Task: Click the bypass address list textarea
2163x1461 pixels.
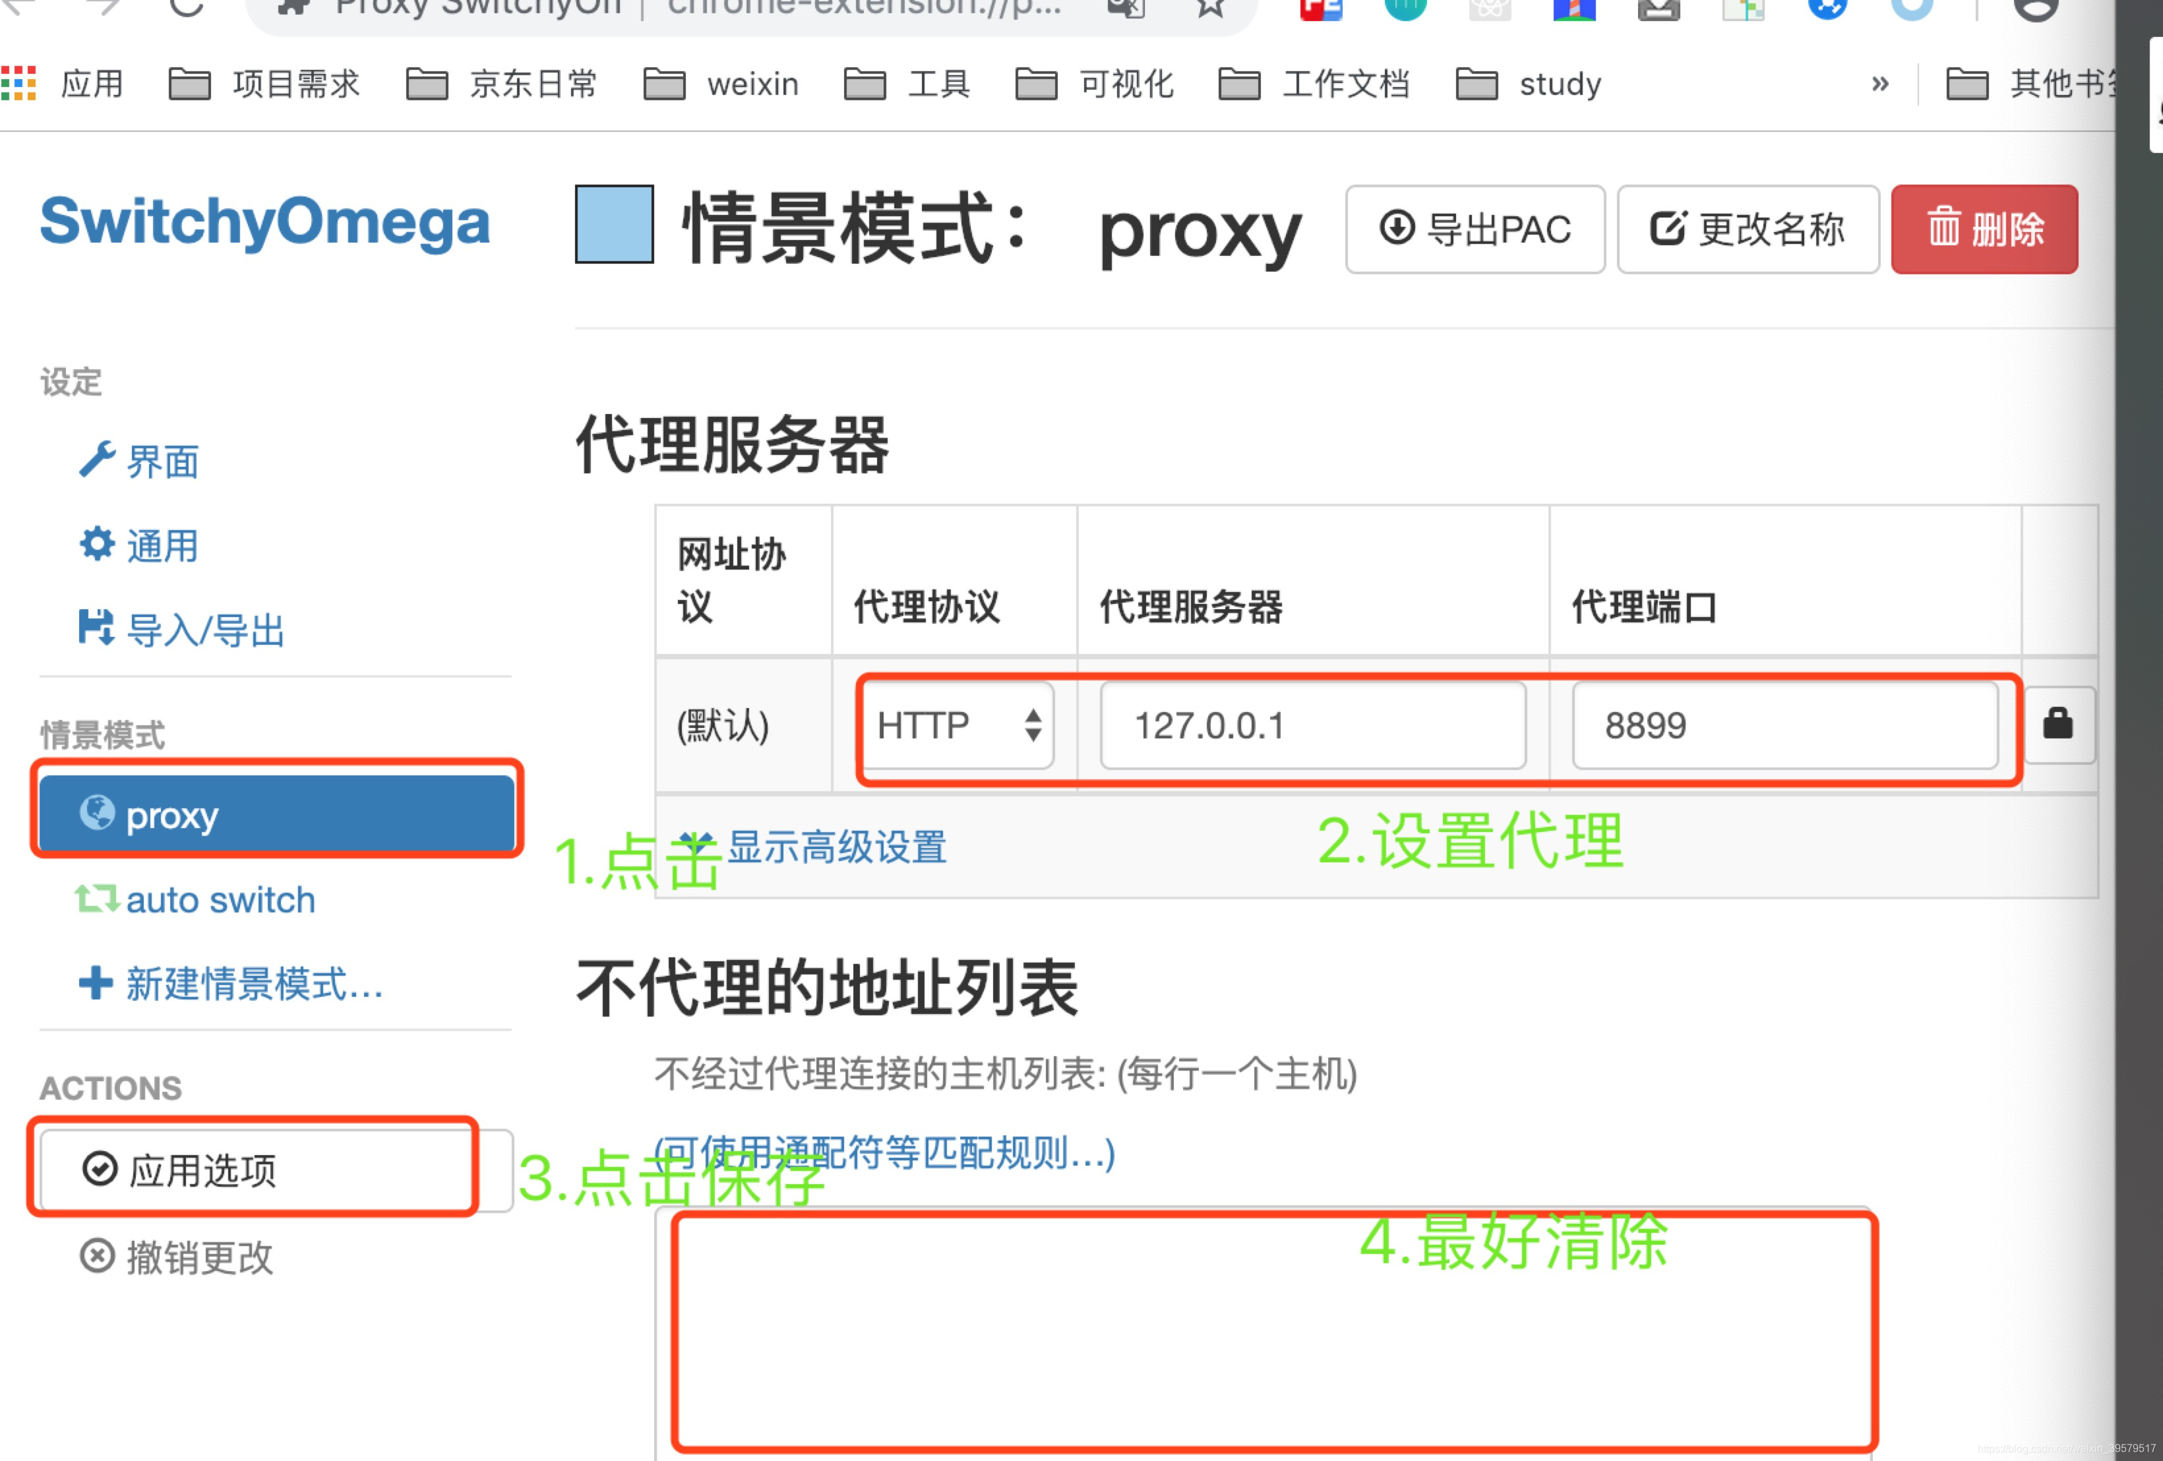Action: [1264, 1334]
